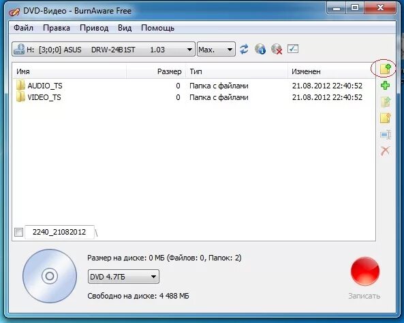The width and height of the screenshot is (404, 323).
Task: Click the VIDEO_TS folder icon
Action: [x=20, y=97]
